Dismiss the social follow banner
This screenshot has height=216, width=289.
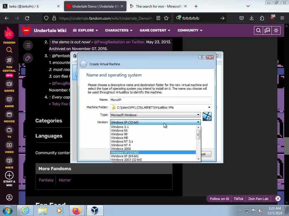click(x=278, y=199)
